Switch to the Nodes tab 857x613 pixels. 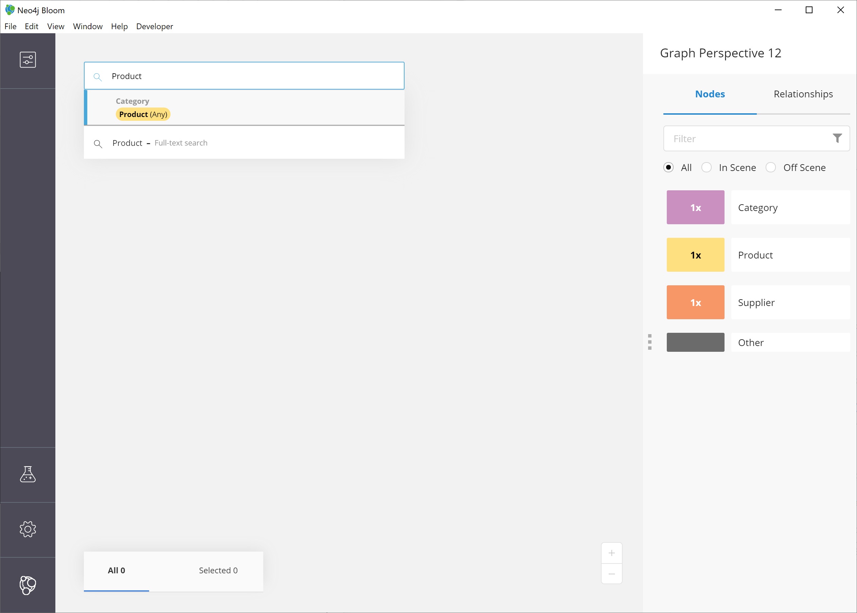coord(710,94)
